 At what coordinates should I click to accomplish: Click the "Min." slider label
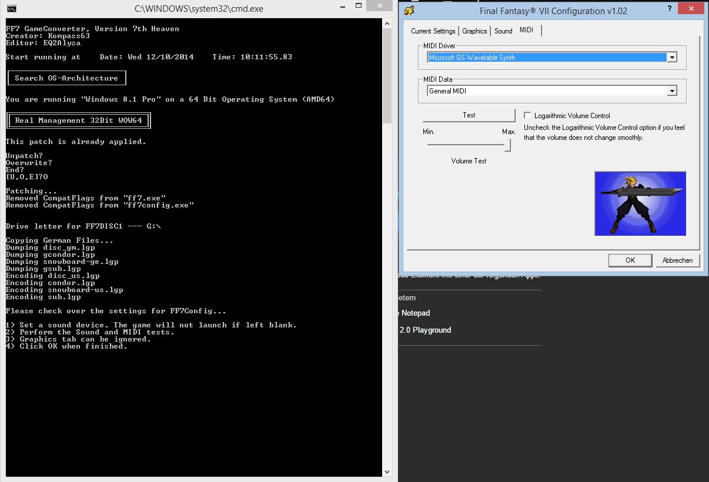point(429,132)
